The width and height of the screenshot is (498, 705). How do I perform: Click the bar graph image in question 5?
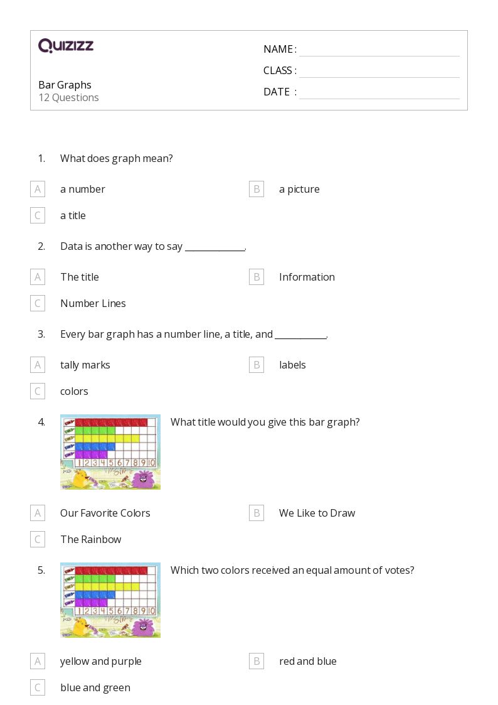tap(110, 600)
